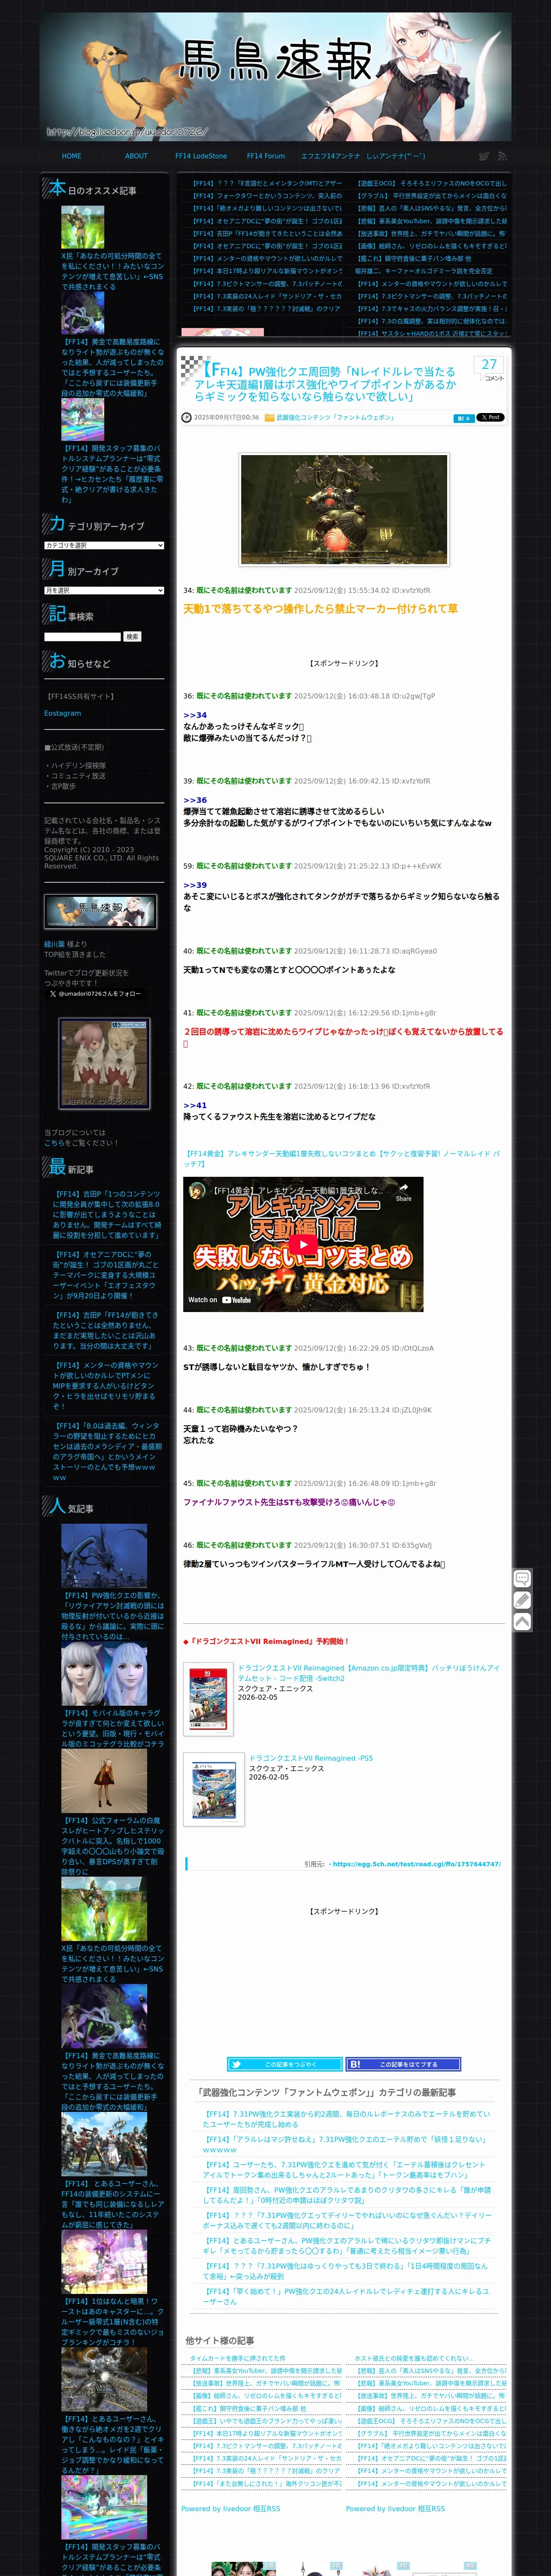Open the ドラゴンクエストVII Reimagined Switch2 Amazon text link

pyautogui.click(x=368, y=1673)
